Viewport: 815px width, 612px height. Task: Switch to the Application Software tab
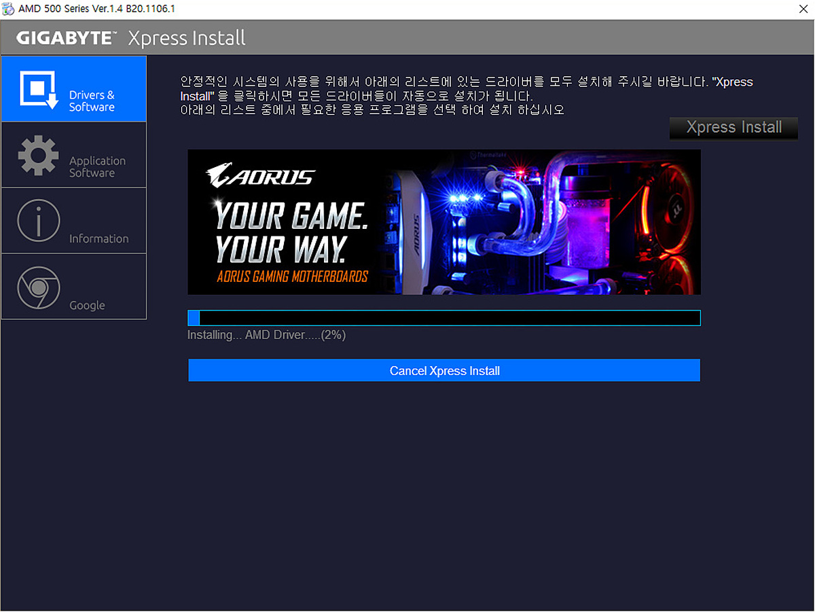pyautogui.click(x=74, y=155)
